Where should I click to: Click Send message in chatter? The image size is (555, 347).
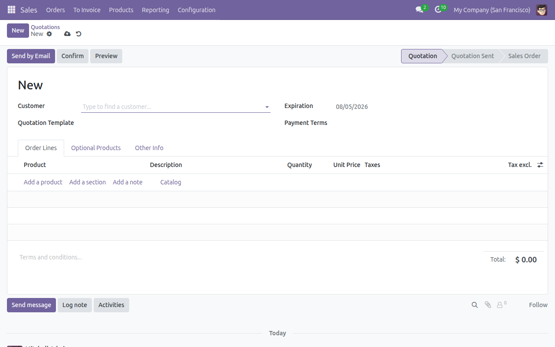pos(31,305)
